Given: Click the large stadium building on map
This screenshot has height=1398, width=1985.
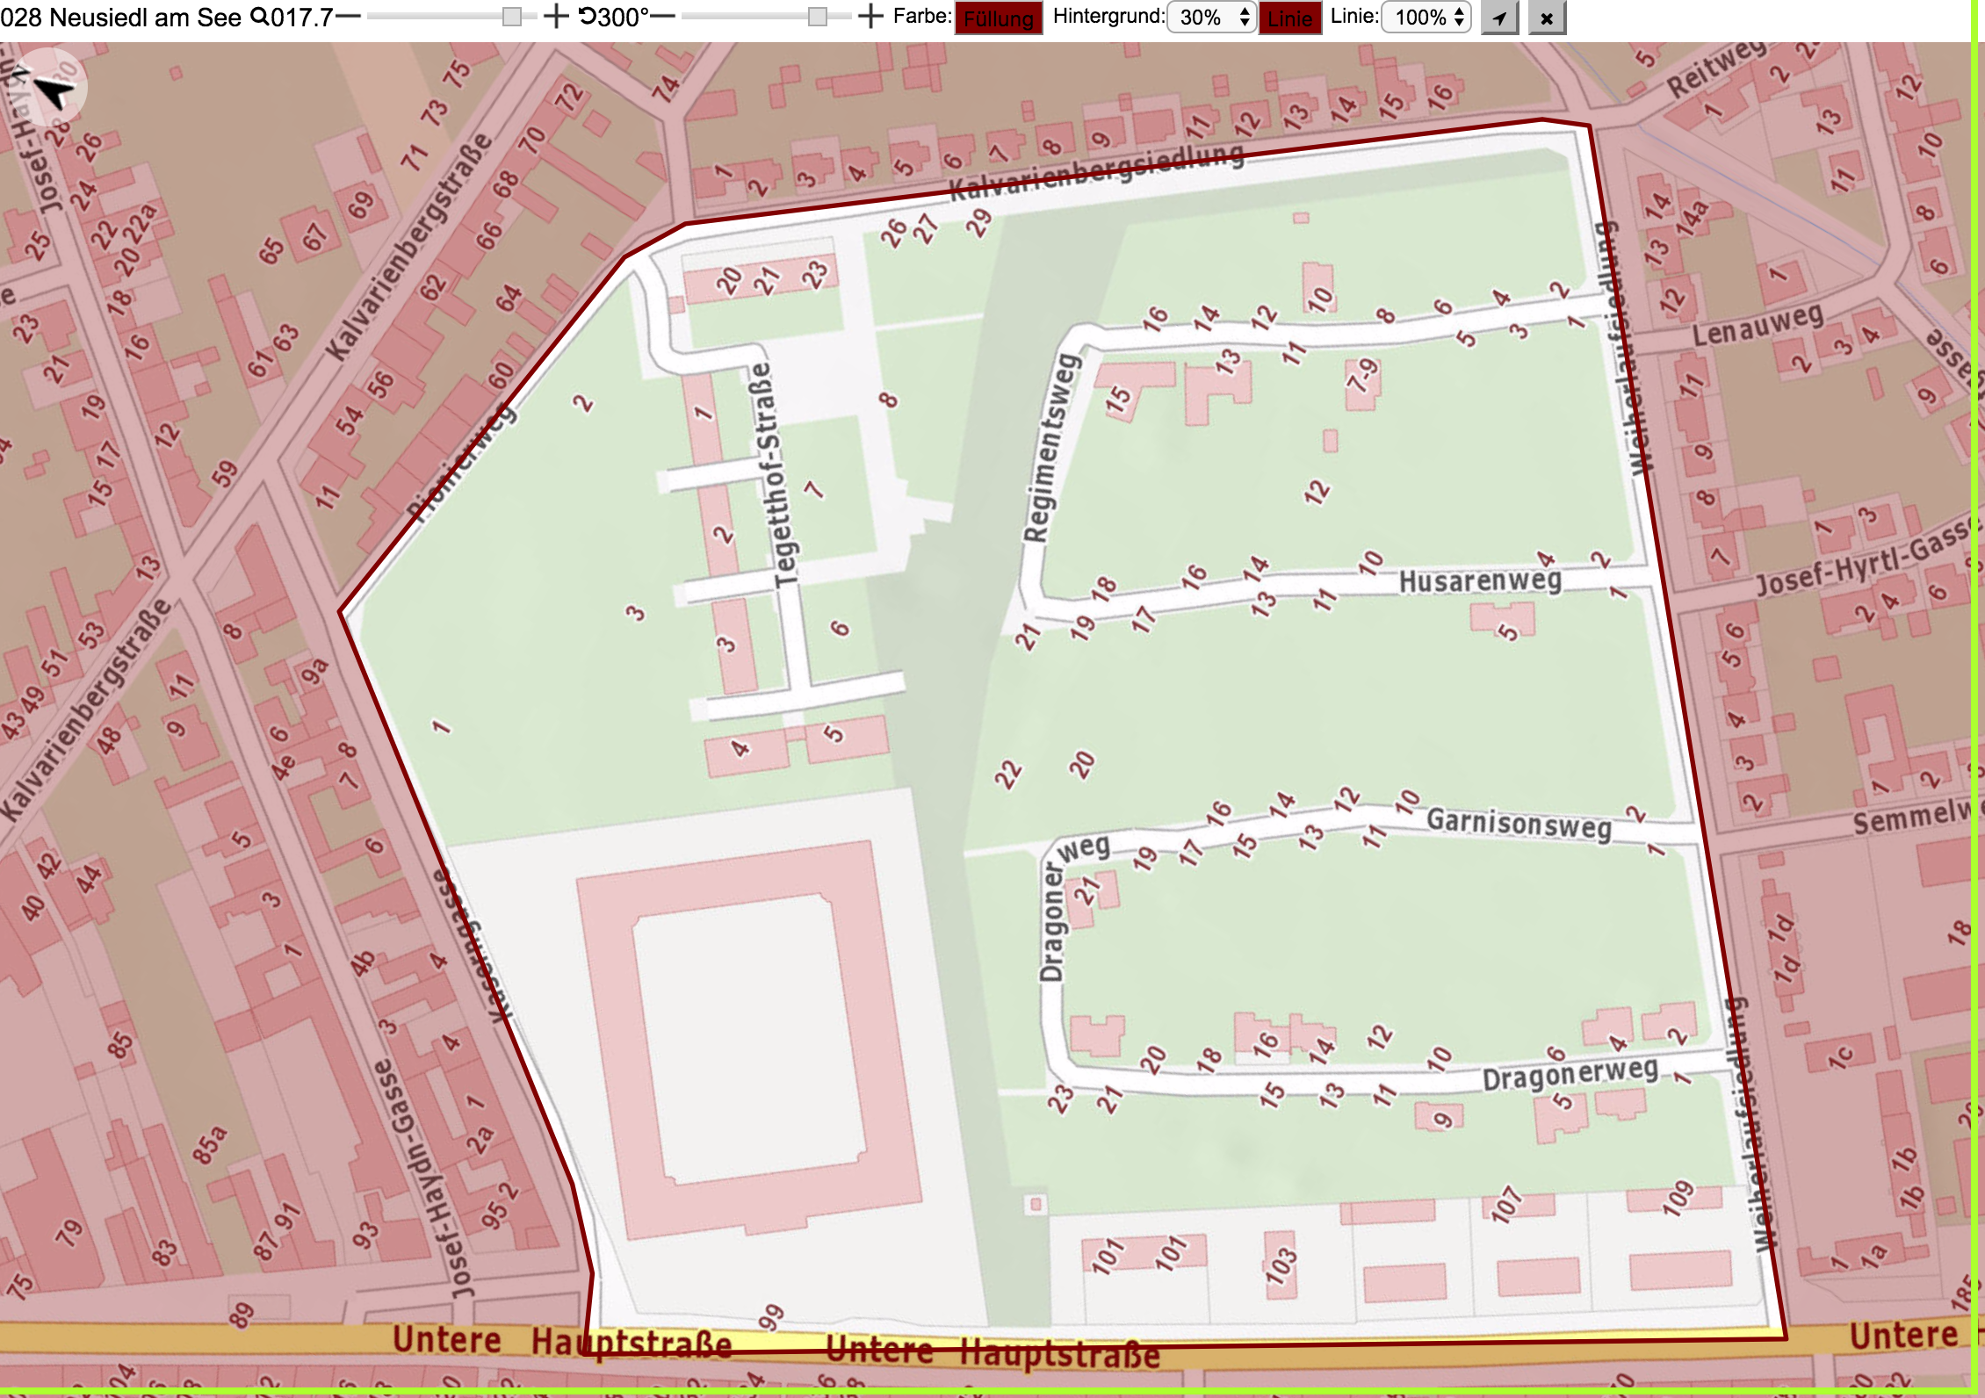Looking at the screenshot, I should click(x=749, y=1036).
